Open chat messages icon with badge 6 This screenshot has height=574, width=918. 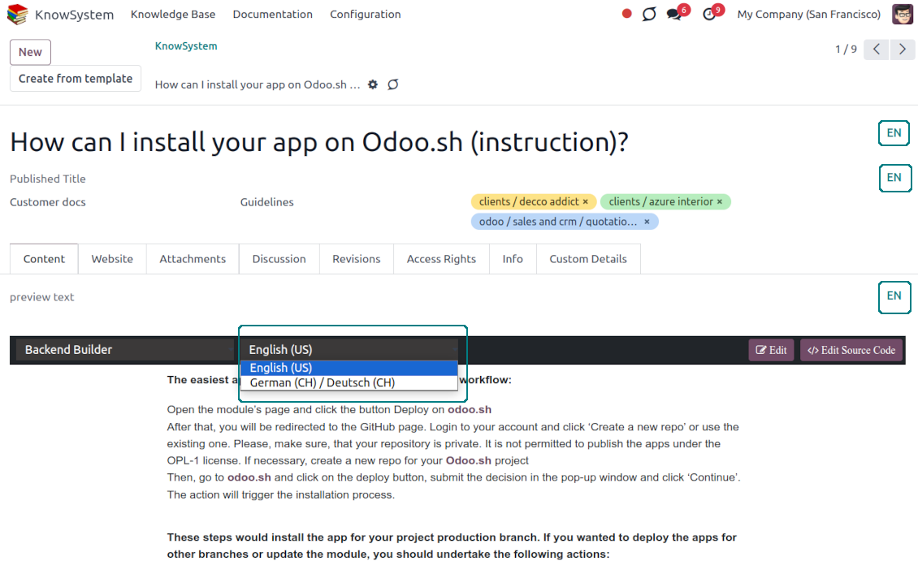click(x=675, y=14)
